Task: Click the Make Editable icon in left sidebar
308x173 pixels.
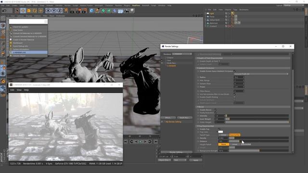Action: pos(3,18)
